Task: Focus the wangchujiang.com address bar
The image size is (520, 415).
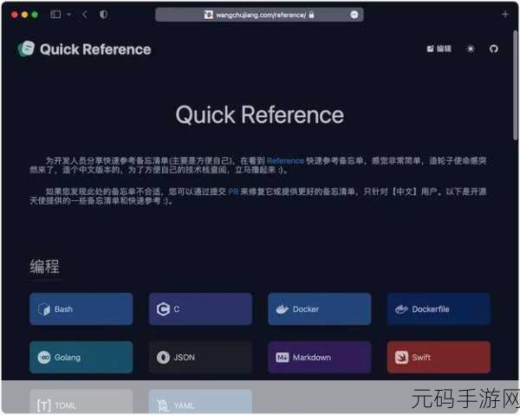Action: [259, 15]
